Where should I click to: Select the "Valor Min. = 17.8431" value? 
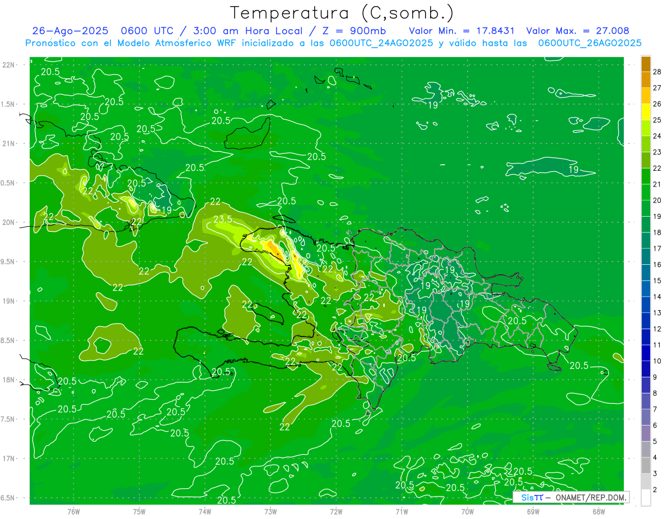[x=462, y=31]
